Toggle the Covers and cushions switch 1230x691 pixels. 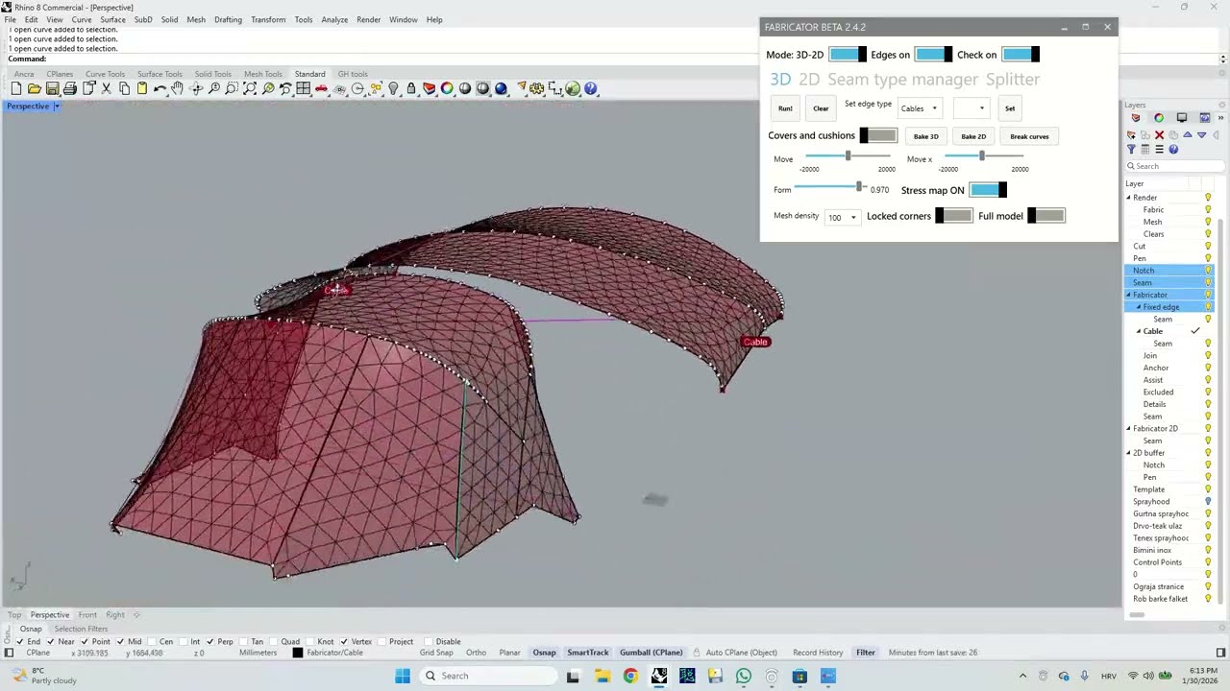tap(878, 135)
